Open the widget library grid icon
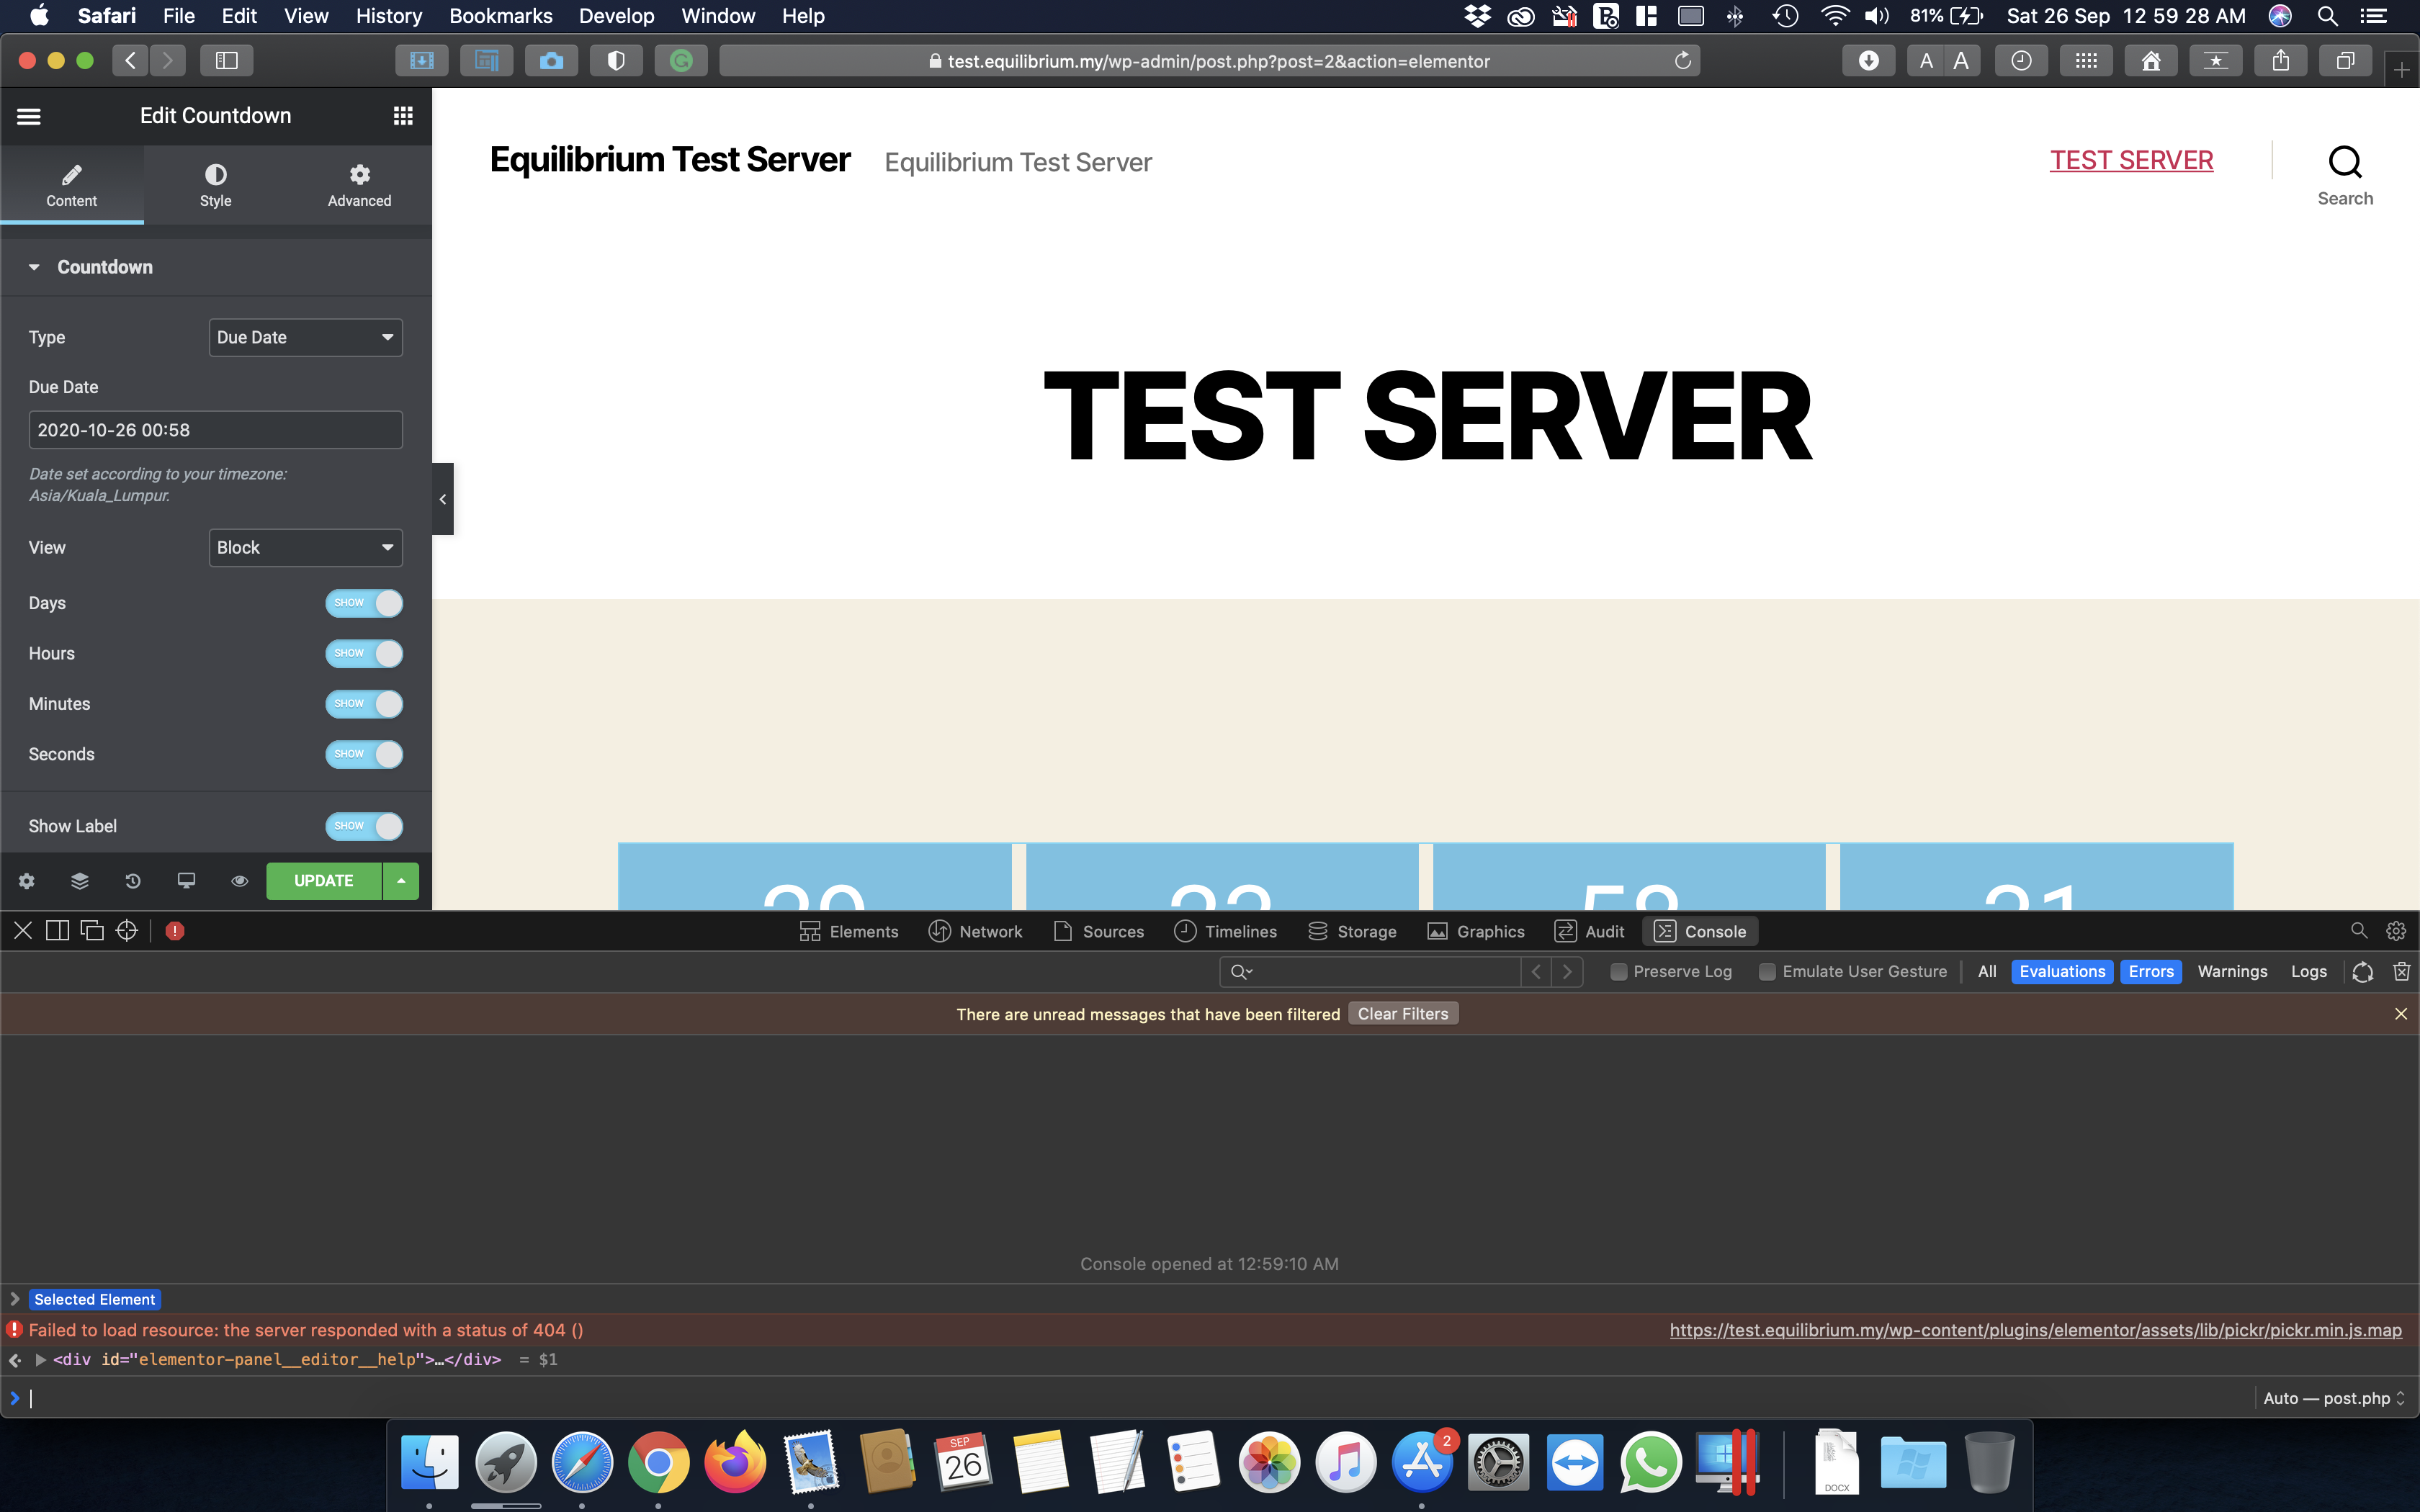 click(402, 115)
